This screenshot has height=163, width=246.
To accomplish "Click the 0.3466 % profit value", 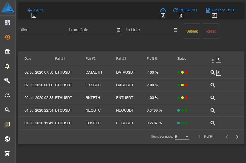I will (154, 110).
